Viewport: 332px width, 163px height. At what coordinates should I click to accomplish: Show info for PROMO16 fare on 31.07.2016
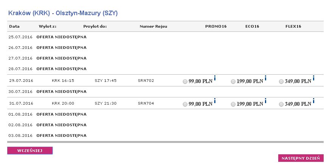pyautogui.click(x=215, y=101)
